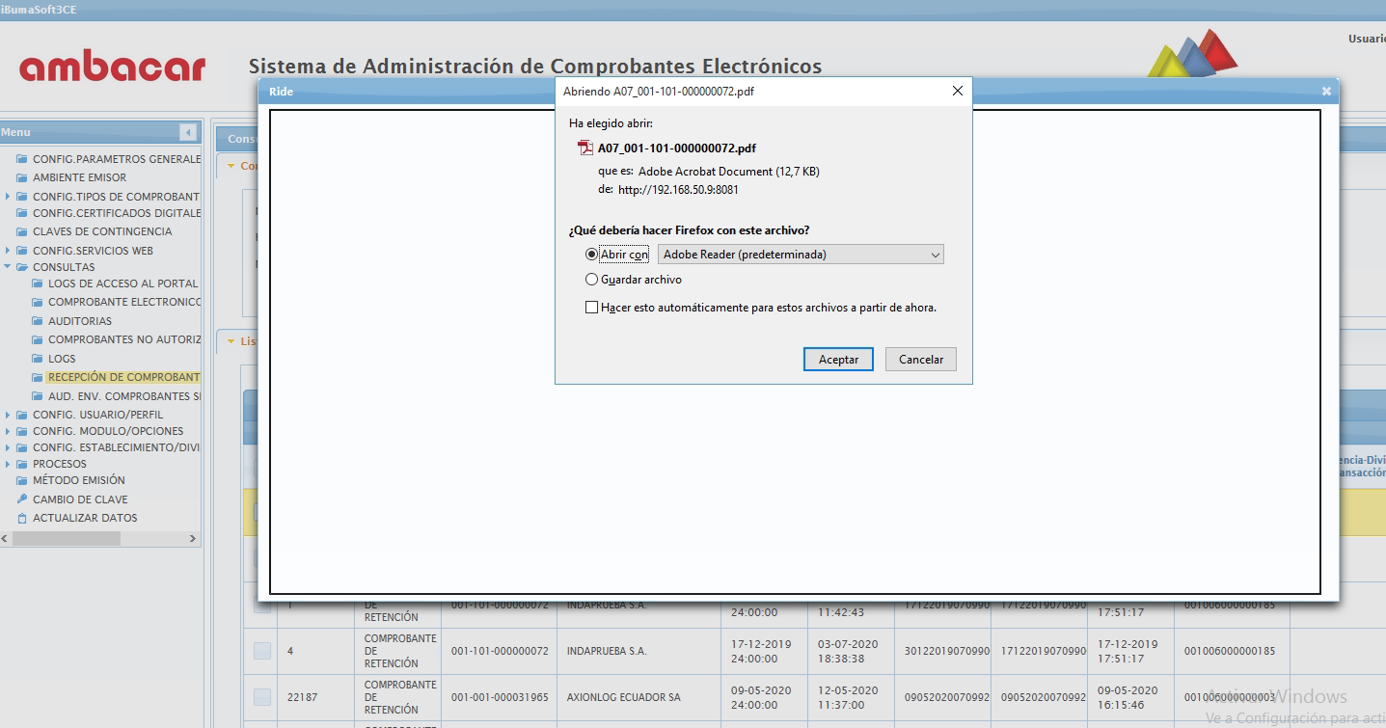The image size is (1386, 728).
Task: Enable 'Hacer esto automáticamente' checkbox
Action: (592, 308)
